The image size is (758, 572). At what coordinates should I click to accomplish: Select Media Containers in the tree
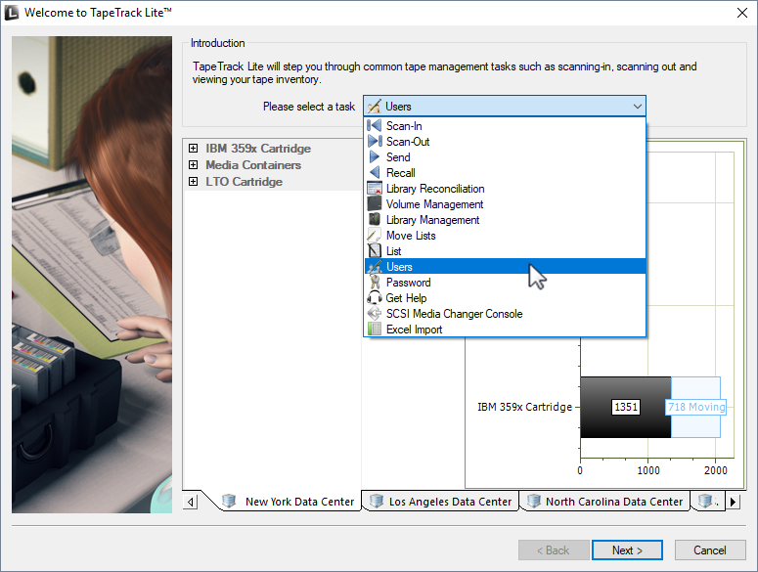pos(253,164)
